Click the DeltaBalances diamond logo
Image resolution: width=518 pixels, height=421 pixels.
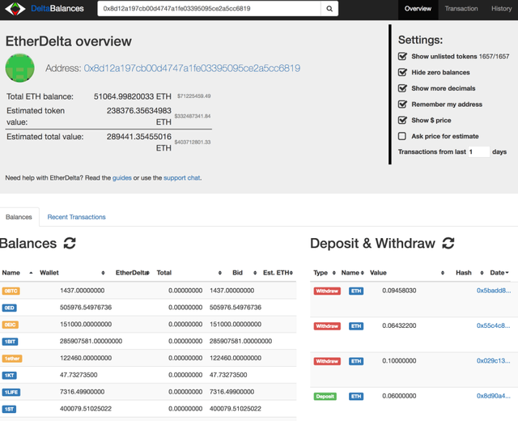click(x=15, y=9)
